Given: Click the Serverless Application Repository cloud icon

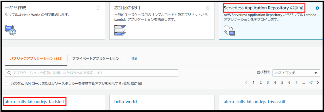Looking at the screenshot, I should [x=230, y=30].
